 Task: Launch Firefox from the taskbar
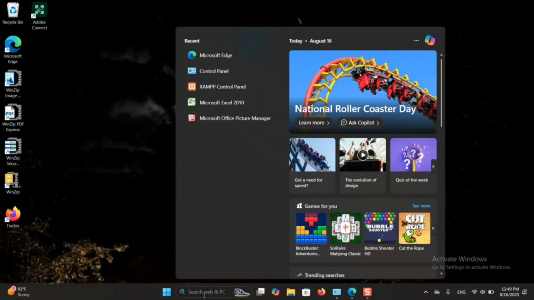(321, 292)
